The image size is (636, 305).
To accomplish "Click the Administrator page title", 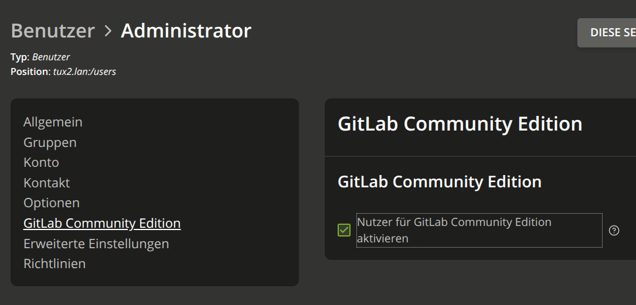I will (186, 30).
